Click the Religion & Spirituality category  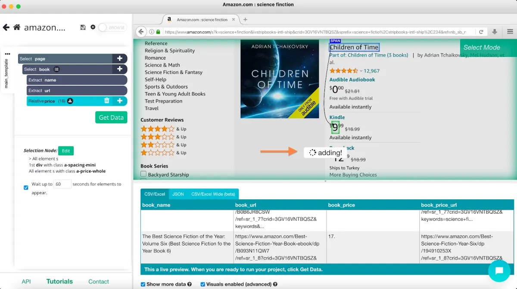point(170,50)
